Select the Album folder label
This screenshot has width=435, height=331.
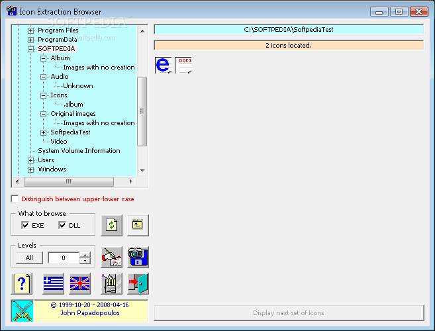coord(60,58)
